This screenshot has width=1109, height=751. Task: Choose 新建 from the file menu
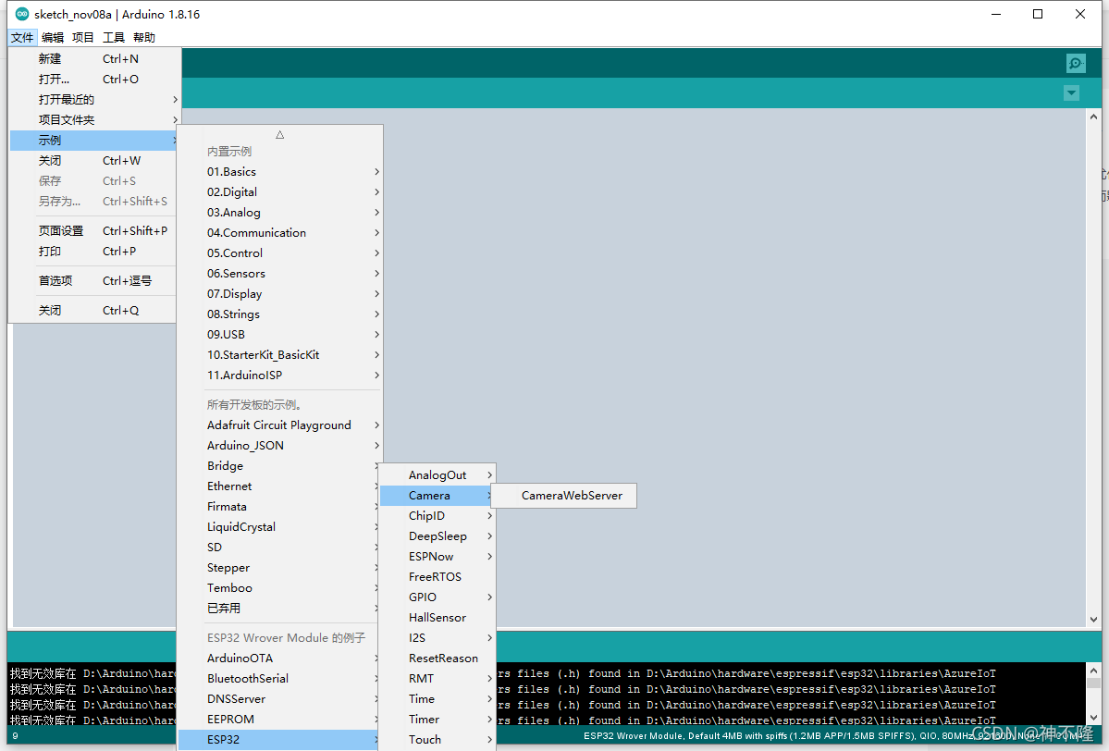94,58
